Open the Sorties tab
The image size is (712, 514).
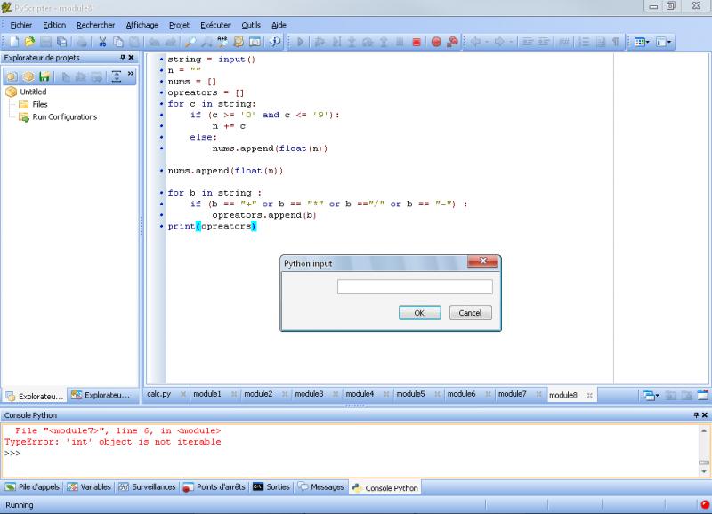point(271,486)
